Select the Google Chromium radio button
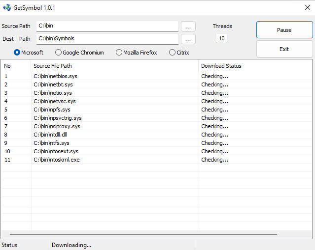 point(79,53)
